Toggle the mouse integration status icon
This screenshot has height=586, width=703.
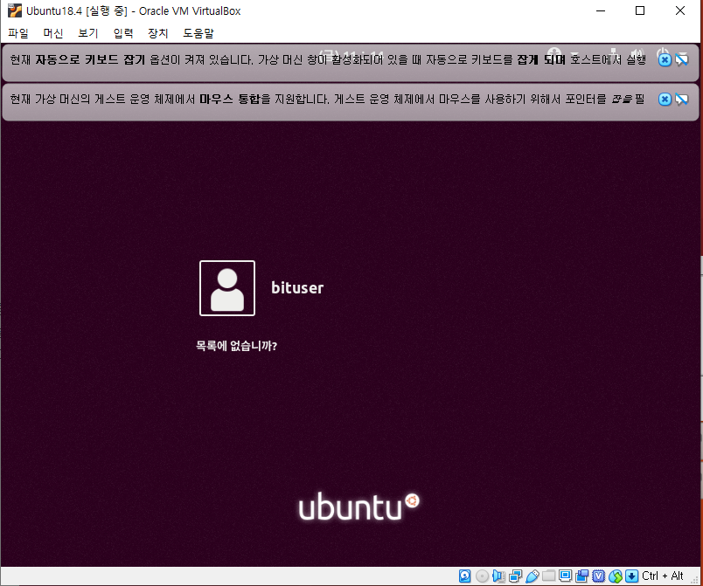pos(616,576)
